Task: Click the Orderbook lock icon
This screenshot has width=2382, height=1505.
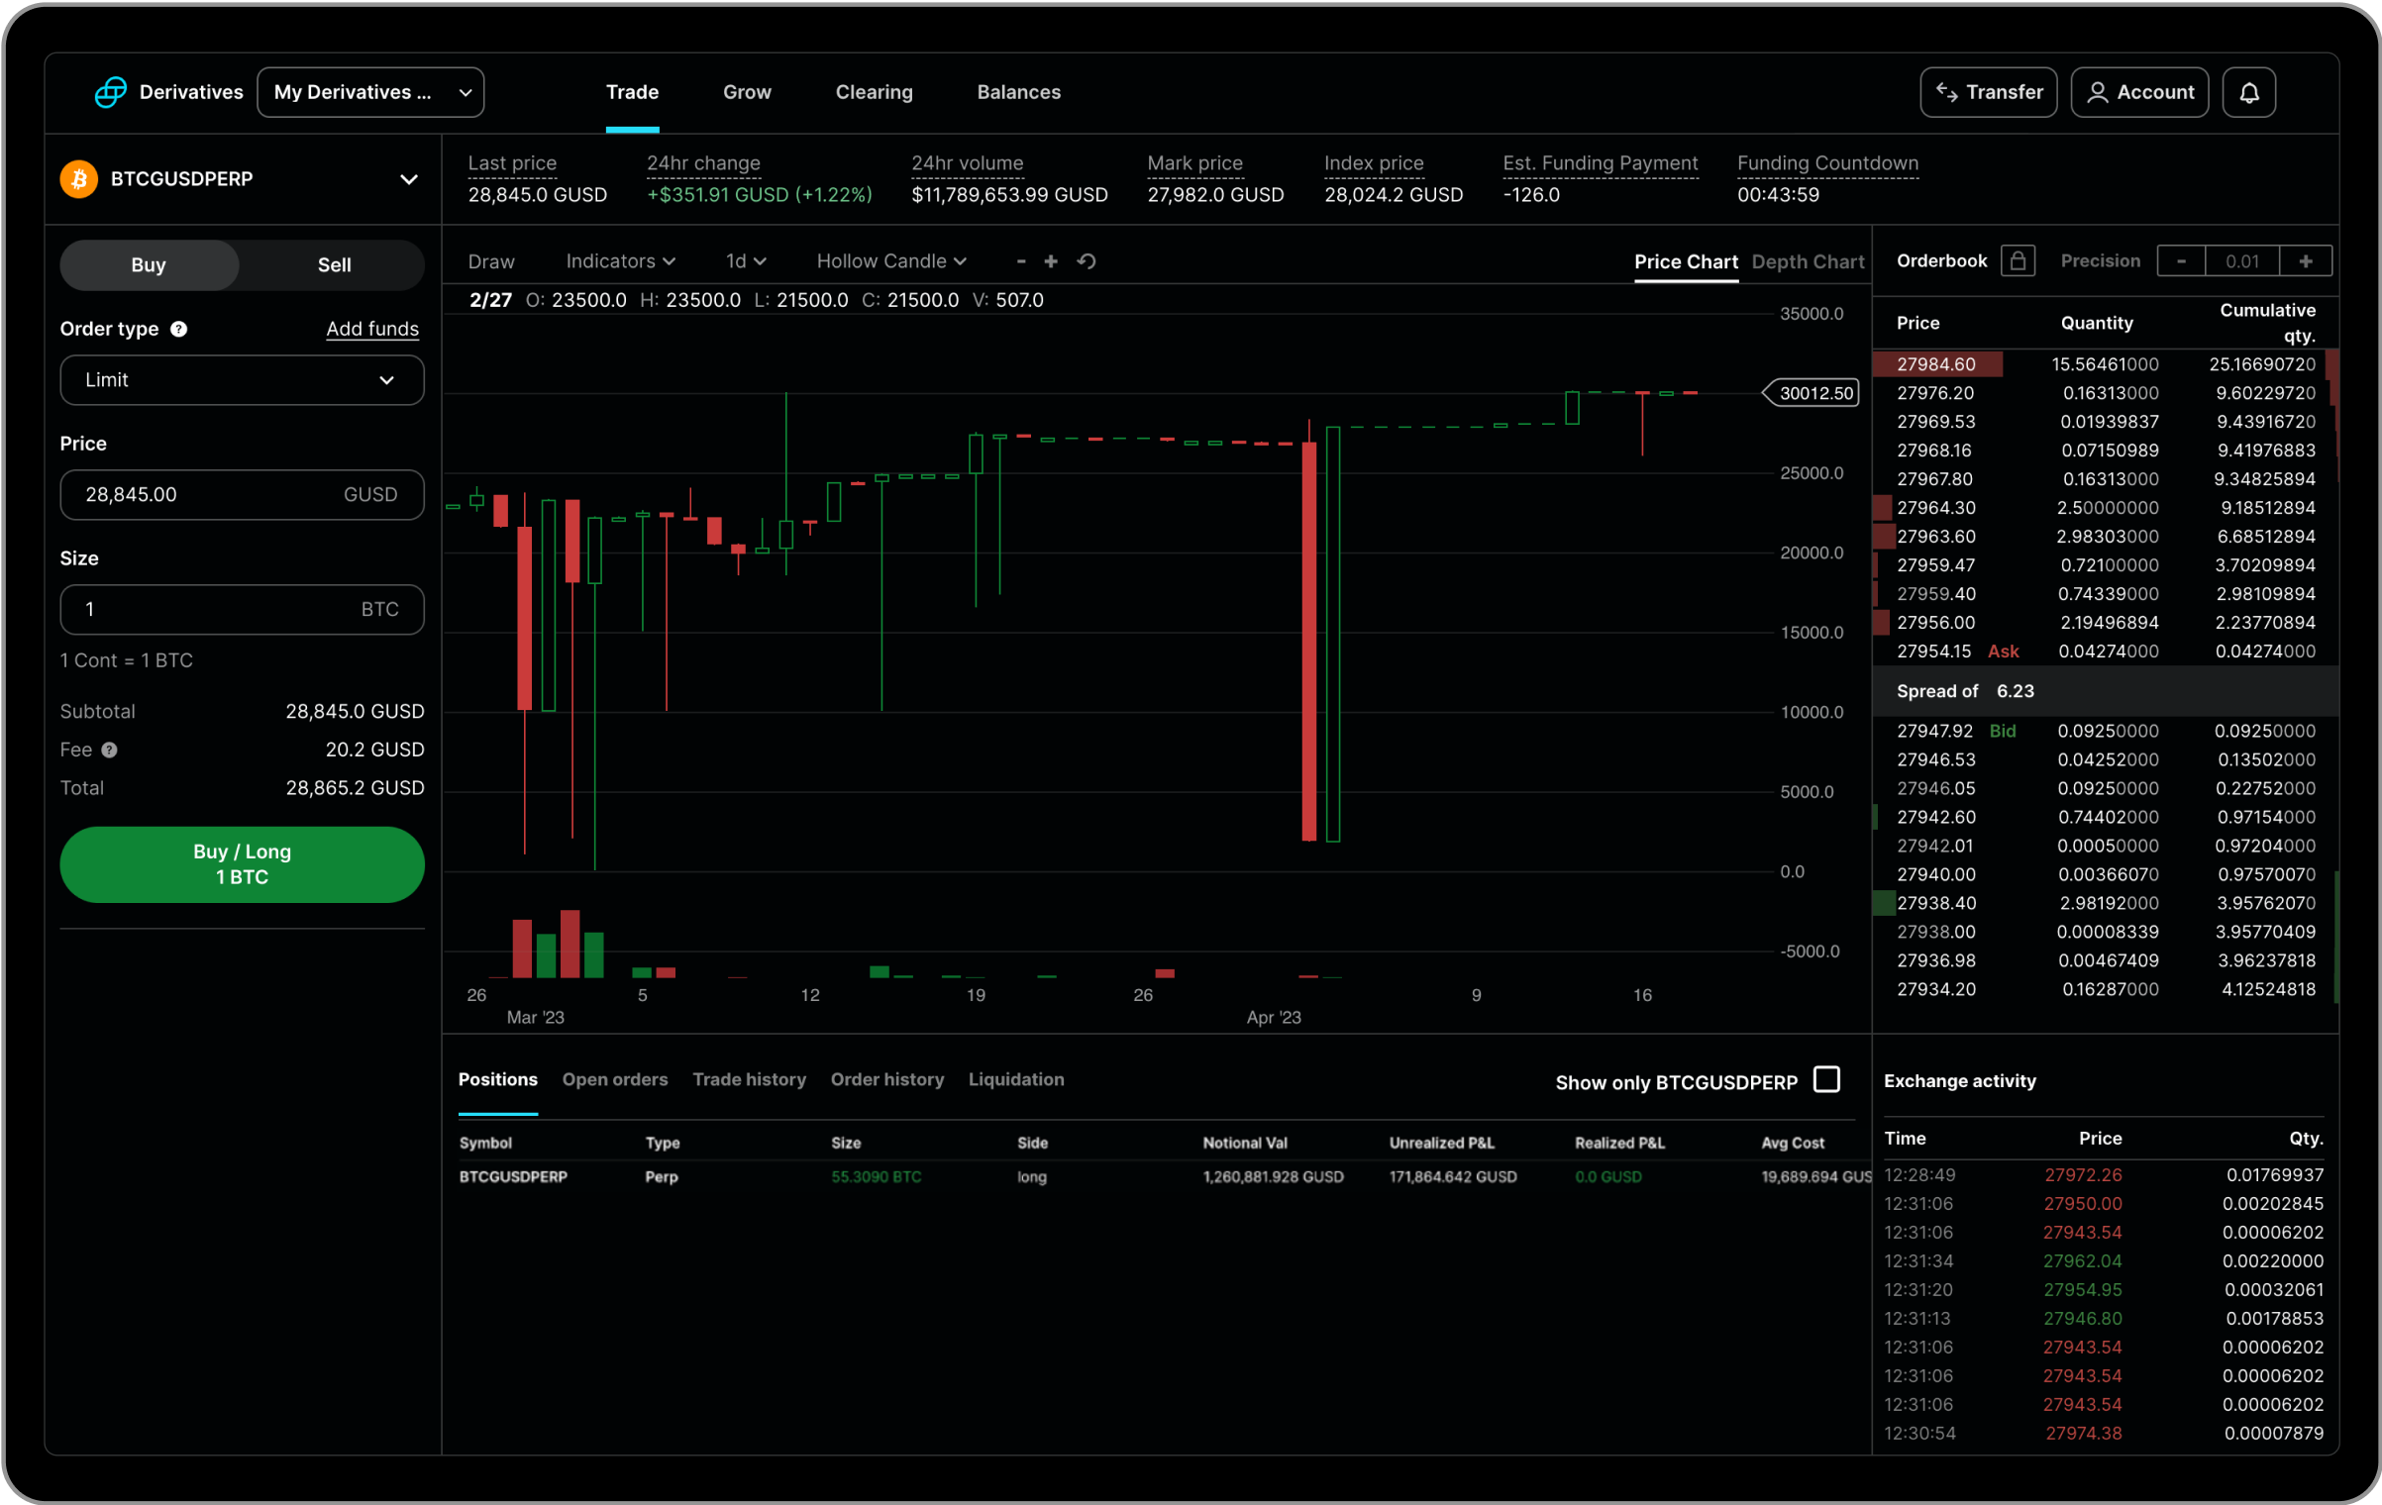Action: click(x=2020, y=260)
